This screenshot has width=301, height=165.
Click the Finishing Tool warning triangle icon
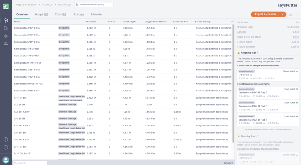(239, 136)
